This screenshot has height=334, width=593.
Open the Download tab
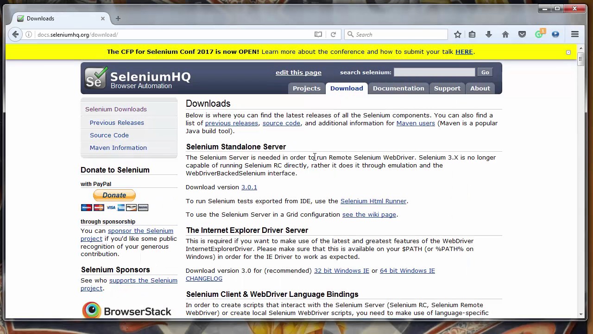(x=347, y=88)
